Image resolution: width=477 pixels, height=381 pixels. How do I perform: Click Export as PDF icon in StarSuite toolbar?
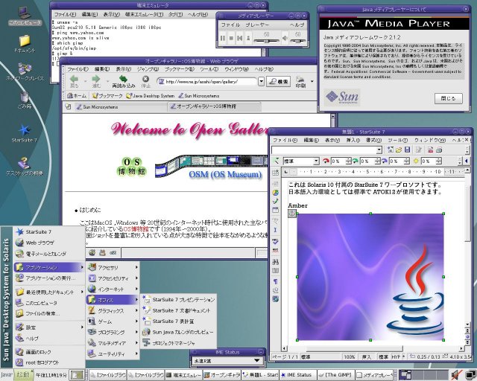431,150
